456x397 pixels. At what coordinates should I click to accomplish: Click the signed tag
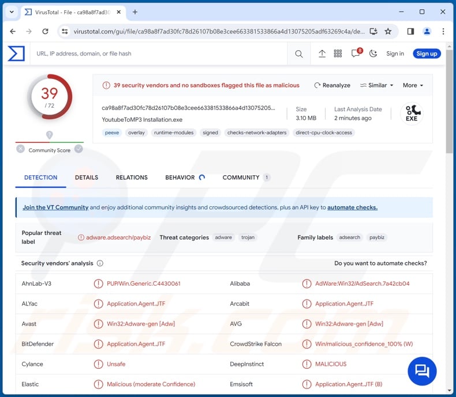(x=210, y=133)
